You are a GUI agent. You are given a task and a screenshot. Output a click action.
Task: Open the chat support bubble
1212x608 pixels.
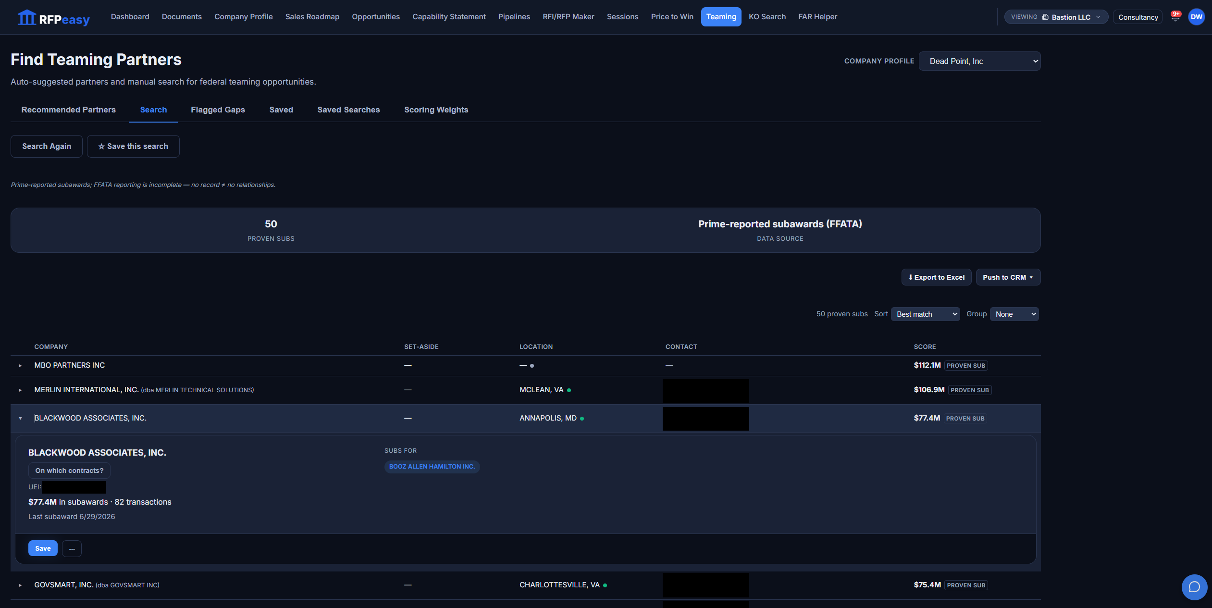click(x=1194, y=587)
